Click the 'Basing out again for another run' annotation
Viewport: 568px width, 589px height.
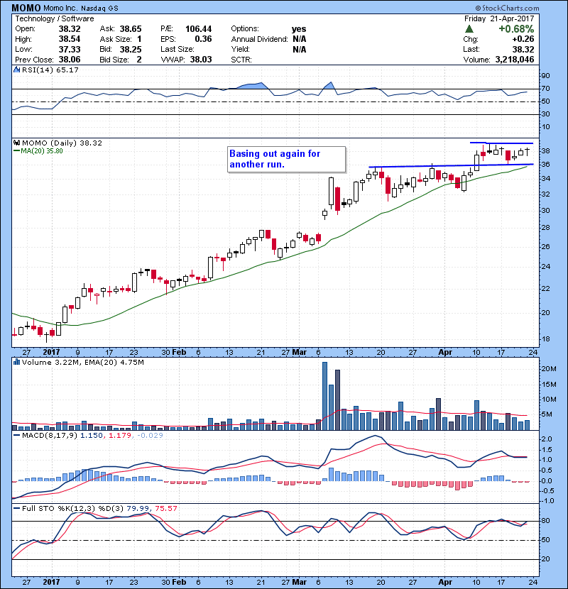tap(286, 159)
